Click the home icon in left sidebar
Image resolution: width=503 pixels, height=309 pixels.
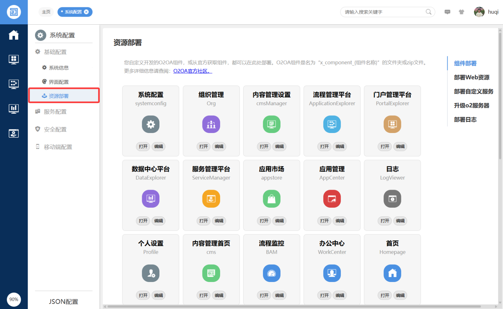(14, 35)
